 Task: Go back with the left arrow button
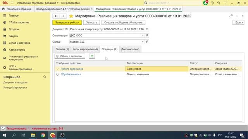56,16
